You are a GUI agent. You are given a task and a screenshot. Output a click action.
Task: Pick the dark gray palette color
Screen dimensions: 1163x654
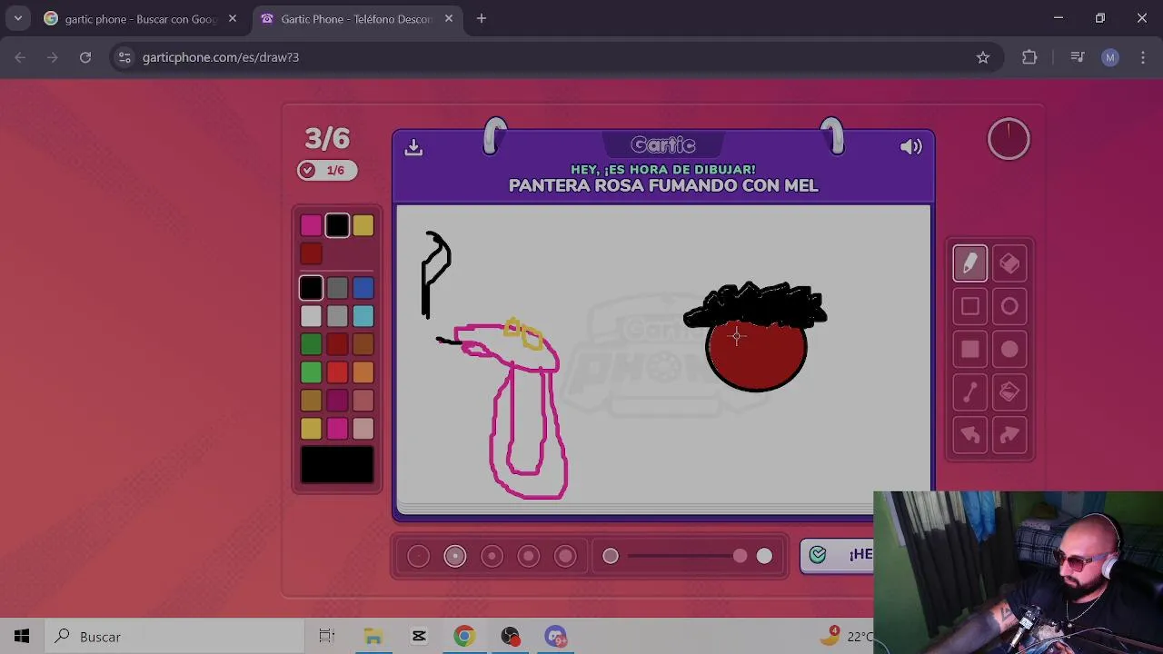point(337,288)
